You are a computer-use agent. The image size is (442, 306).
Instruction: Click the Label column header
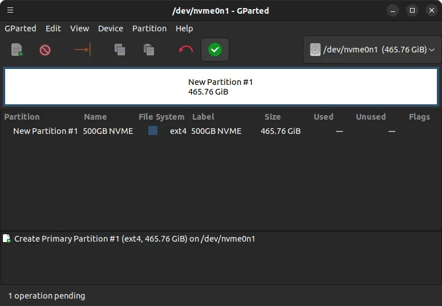coord(203,117)
